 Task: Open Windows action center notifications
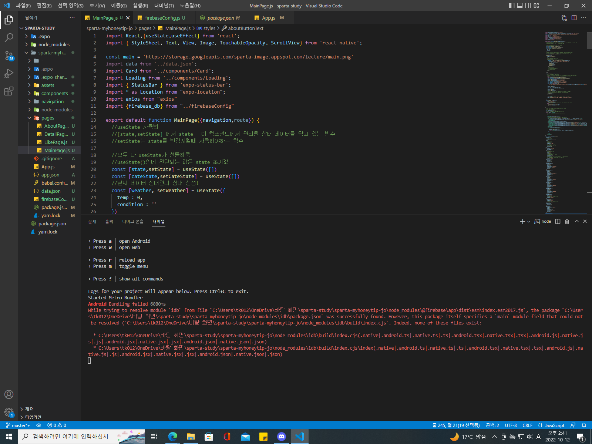(x=581, y=437)
